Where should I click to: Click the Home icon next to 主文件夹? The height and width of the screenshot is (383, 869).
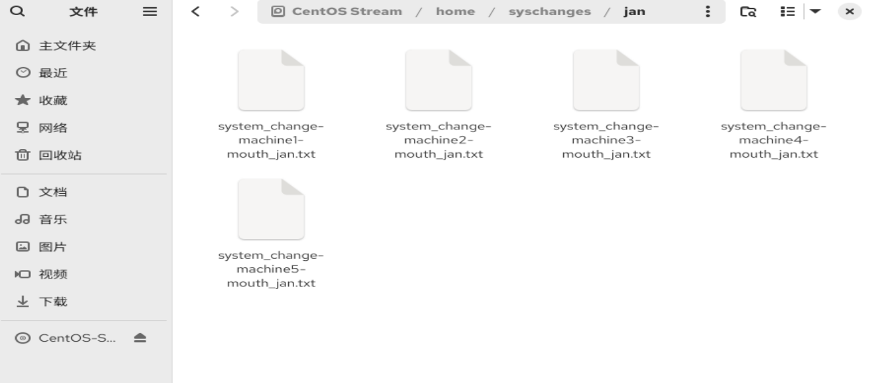pyautogui.click(x=22, y=45)
